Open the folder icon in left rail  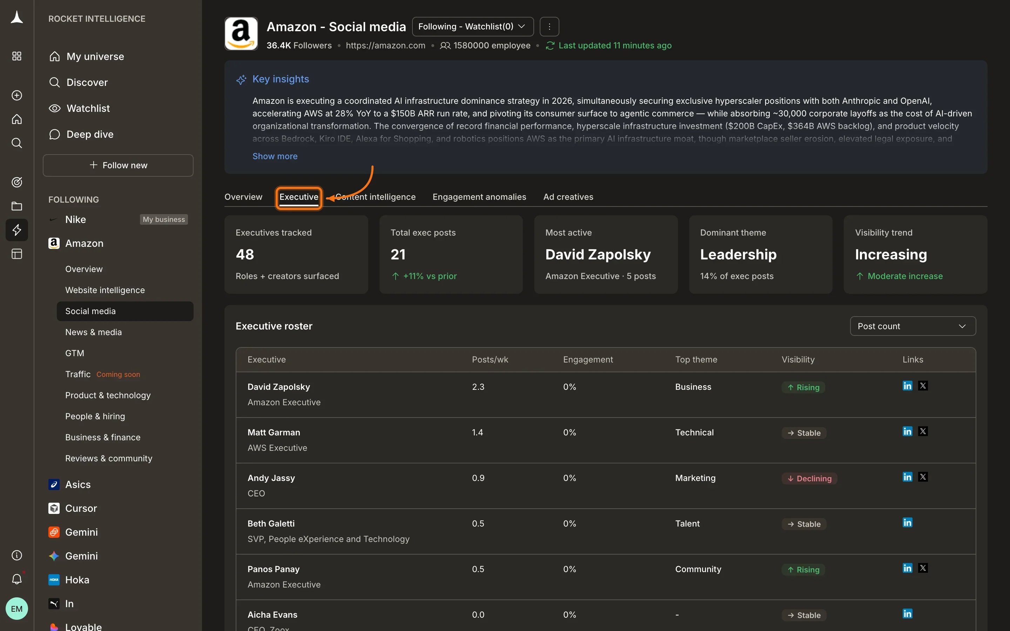[x=17, y=206]
